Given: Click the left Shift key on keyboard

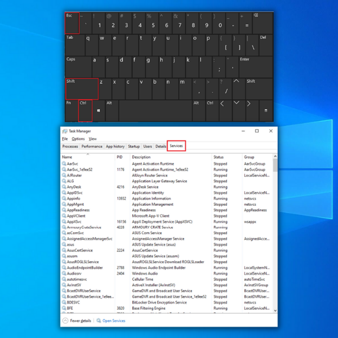Looking at the screenshot, I should pos(82,89).
